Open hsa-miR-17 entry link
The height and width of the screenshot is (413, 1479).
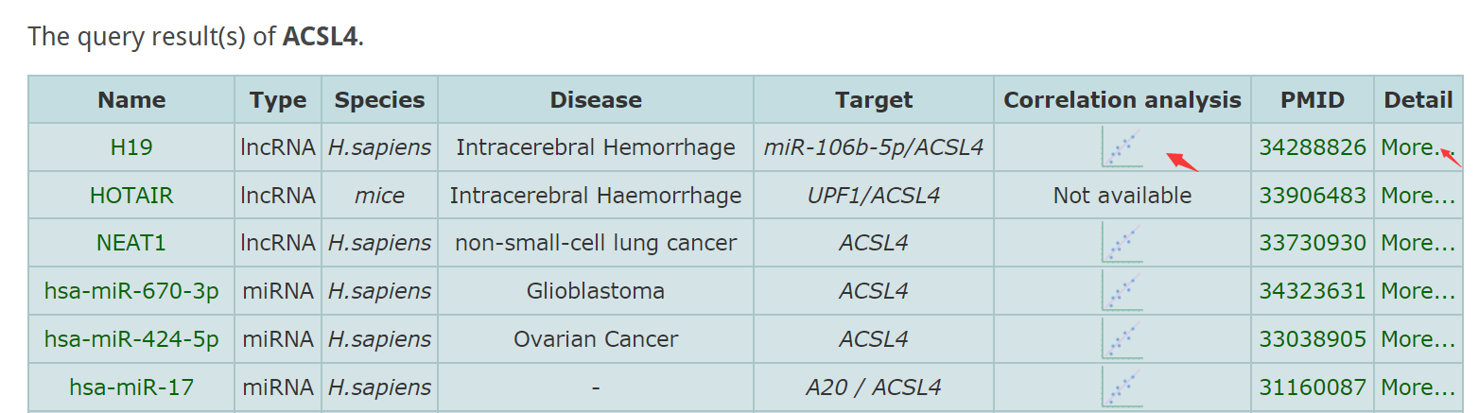tap(131, 387)
